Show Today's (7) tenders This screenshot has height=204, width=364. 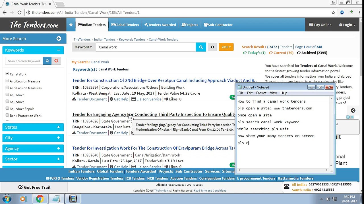click(254, 53)
